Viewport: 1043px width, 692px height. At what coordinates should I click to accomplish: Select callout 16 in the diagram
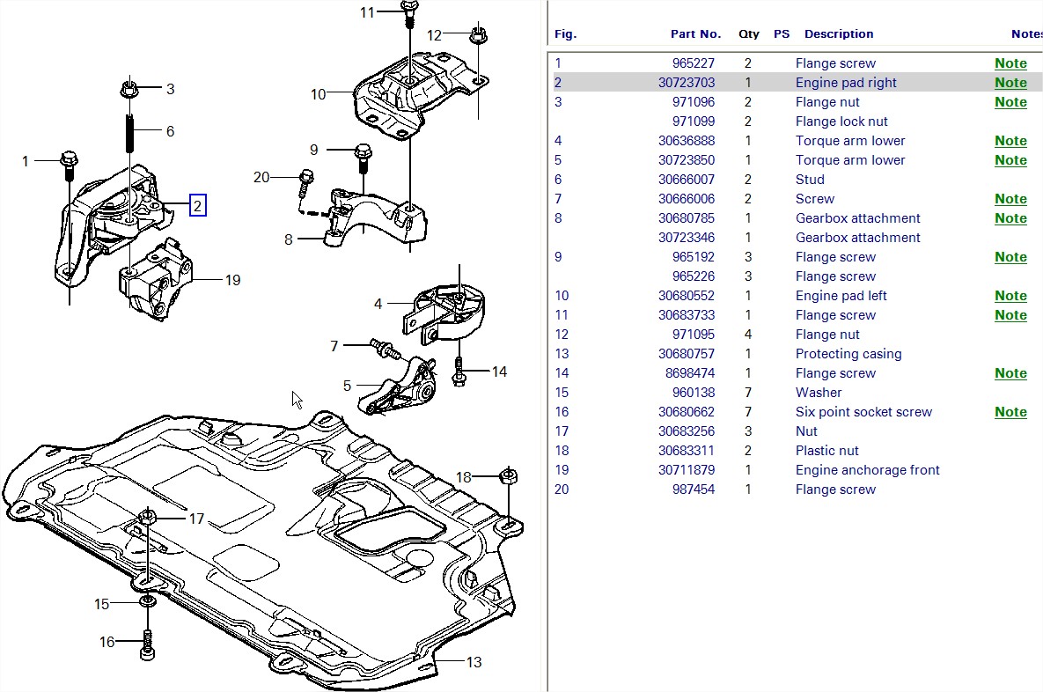107,642
